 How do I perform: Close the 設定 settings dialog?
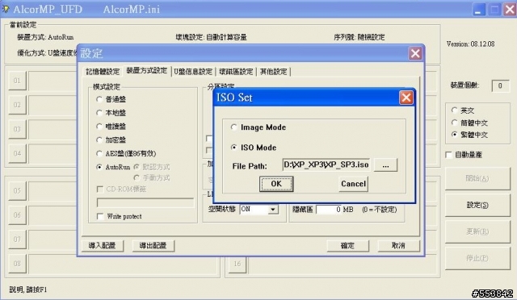tap(415, 53)
